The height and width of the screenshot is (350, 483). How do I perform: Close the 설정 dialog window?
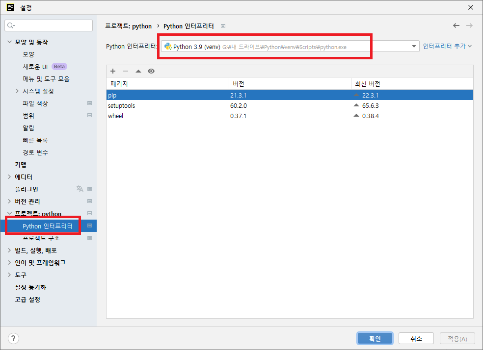[471, 7]
